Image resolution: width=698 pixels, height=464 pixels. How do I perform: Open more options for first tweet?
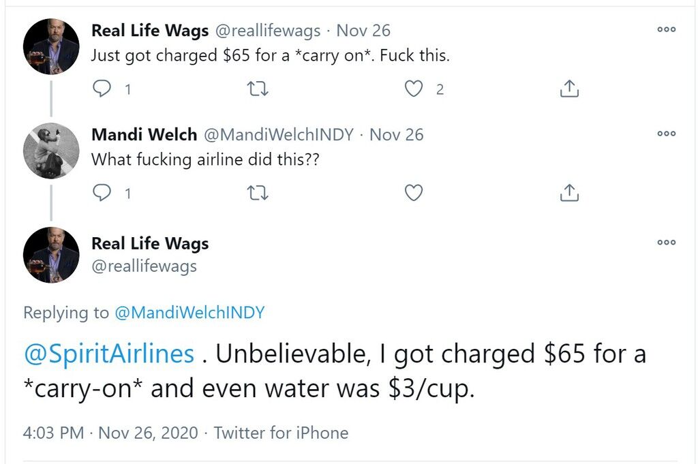tap(667, 29)
